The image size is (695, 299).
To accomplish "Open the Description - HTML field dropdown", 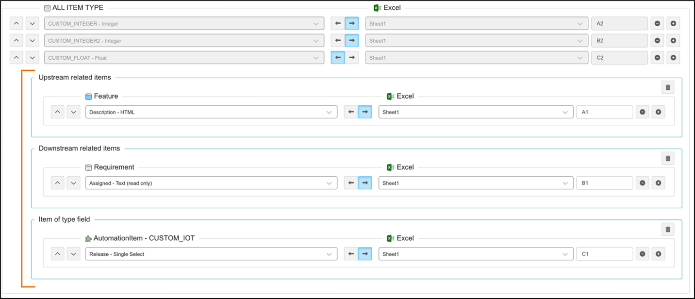I will [x=211, y=112].
